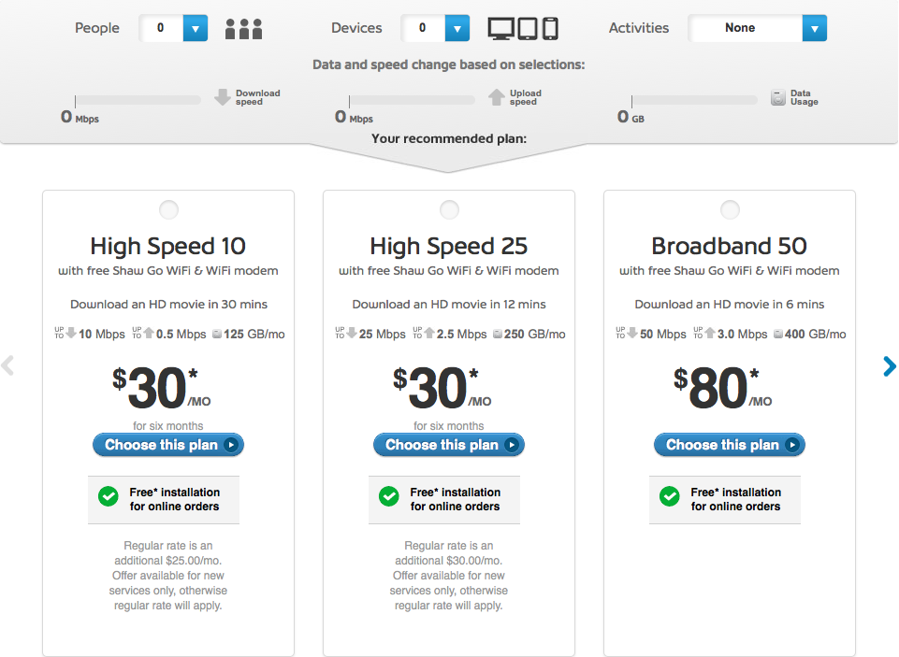Click the three people figures icon
899x657 pixels.
(x=243, y=29)
